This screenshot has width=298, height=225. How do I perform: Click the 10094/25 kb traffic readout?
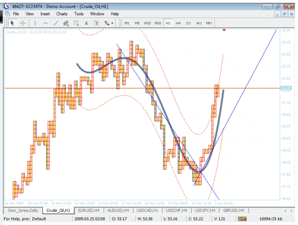point(271,219)
